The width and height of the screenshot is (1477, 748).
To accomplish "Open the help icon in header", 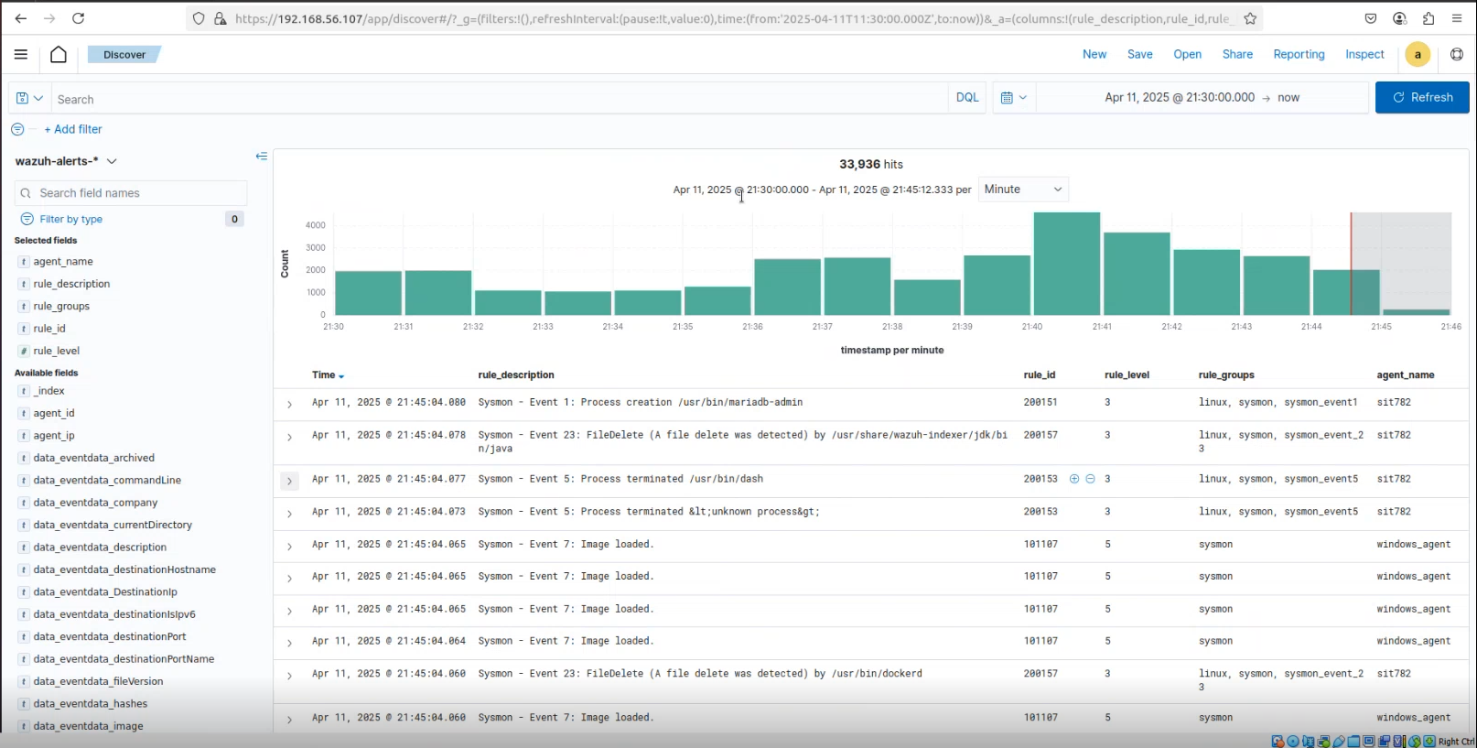I will [1457, 55].
